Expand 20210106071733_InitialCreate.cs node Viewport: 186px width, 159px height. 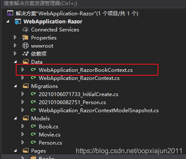23,94
